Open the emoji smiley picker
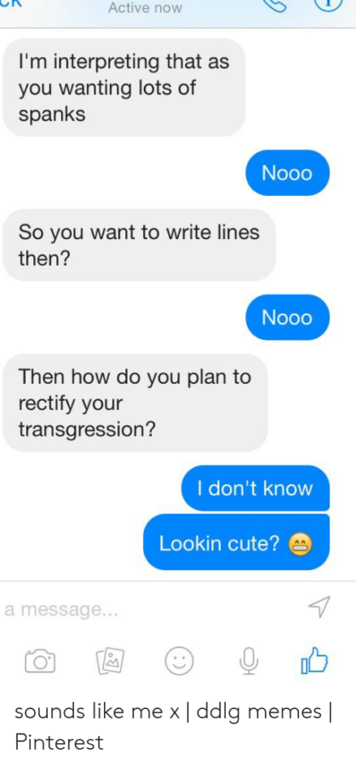This screenshot has height=766, width=356. pyautogui.click(x=179, y=662)
